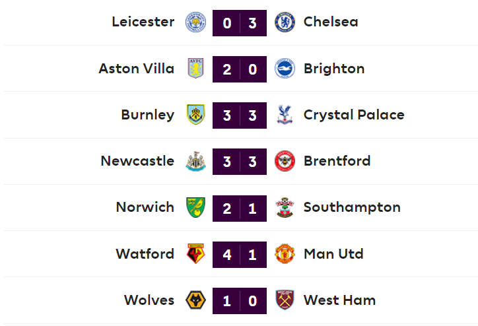This screenshot has width=478, height=326.
Task: Click the Newcastle team name
Action: [x=137, y=161]
